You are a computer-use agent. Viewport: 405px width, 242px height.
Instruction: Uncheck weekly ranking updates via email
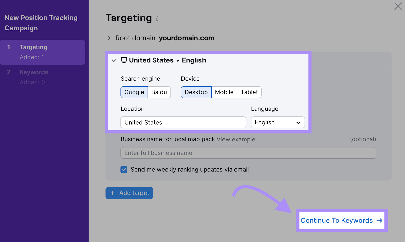(124, 170)
